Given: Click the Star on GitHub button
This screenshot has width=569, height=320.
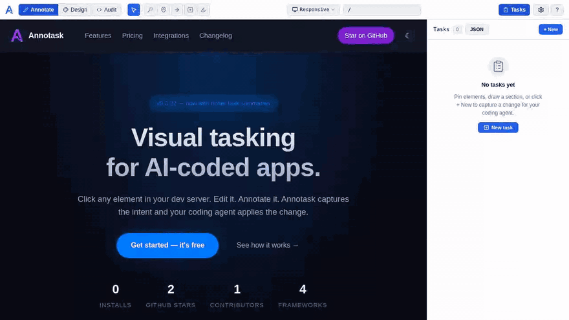Looking at the screenshot, I should (x=366, y=36).
